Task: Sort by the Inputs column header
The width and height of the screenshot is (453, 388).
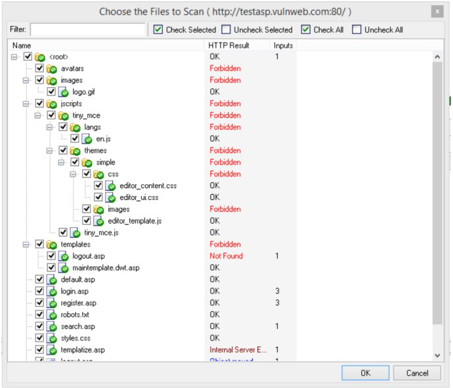Action: (x=283, y=46)
